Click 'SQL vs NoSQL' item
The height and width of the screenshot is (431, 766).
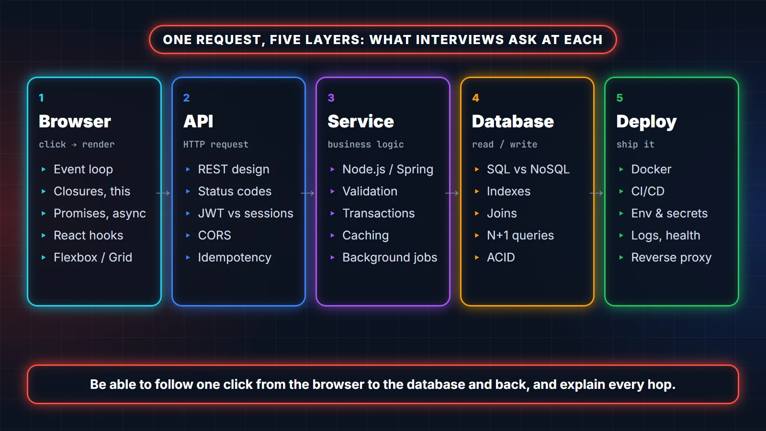click(x=528, y=169)
